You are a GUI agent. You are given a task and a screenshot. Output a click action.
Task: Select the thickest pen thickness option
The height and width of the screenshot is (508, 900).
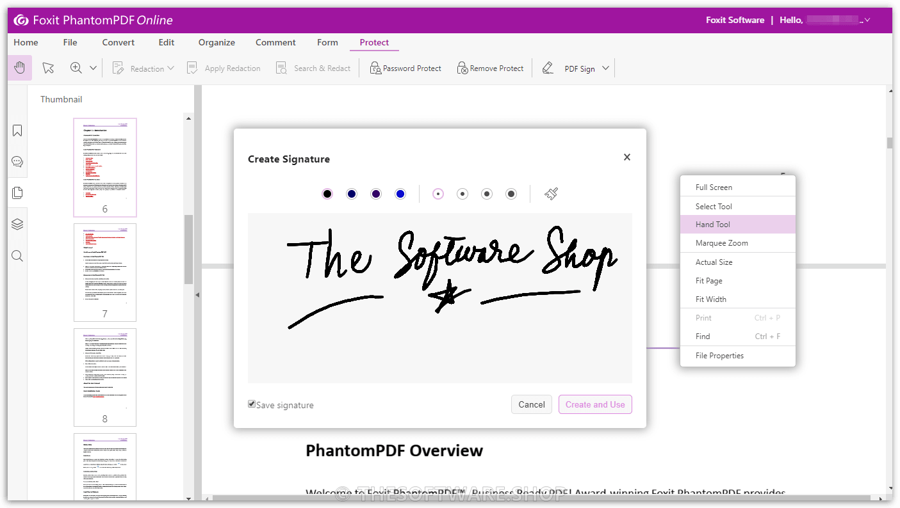click(x=511, y=194)
